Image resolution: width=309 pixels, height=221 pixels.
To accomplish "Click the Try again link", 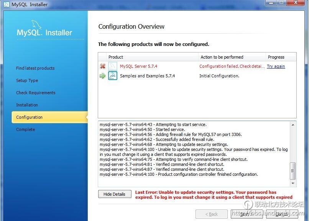I will pos(276,66).
